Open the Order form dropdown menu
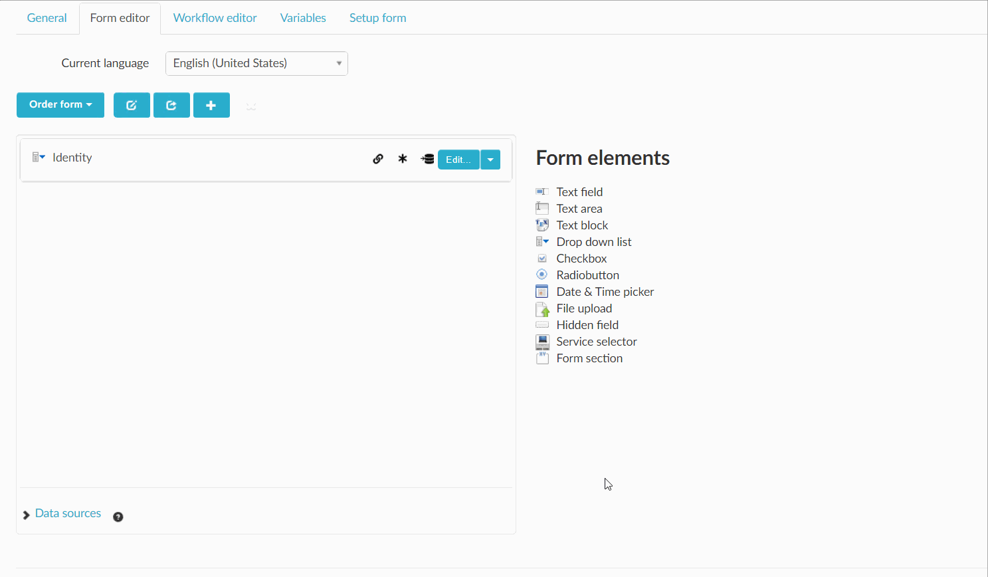Screen dimensions: 988x577 (60, 105)
